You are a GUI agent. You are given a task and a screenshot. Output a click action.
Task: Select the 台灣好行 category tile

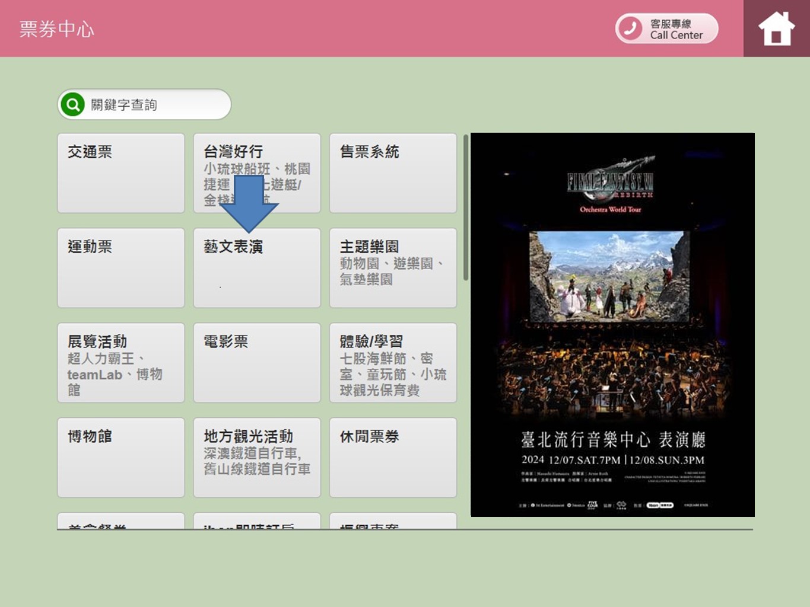click(x=257, y=173)
